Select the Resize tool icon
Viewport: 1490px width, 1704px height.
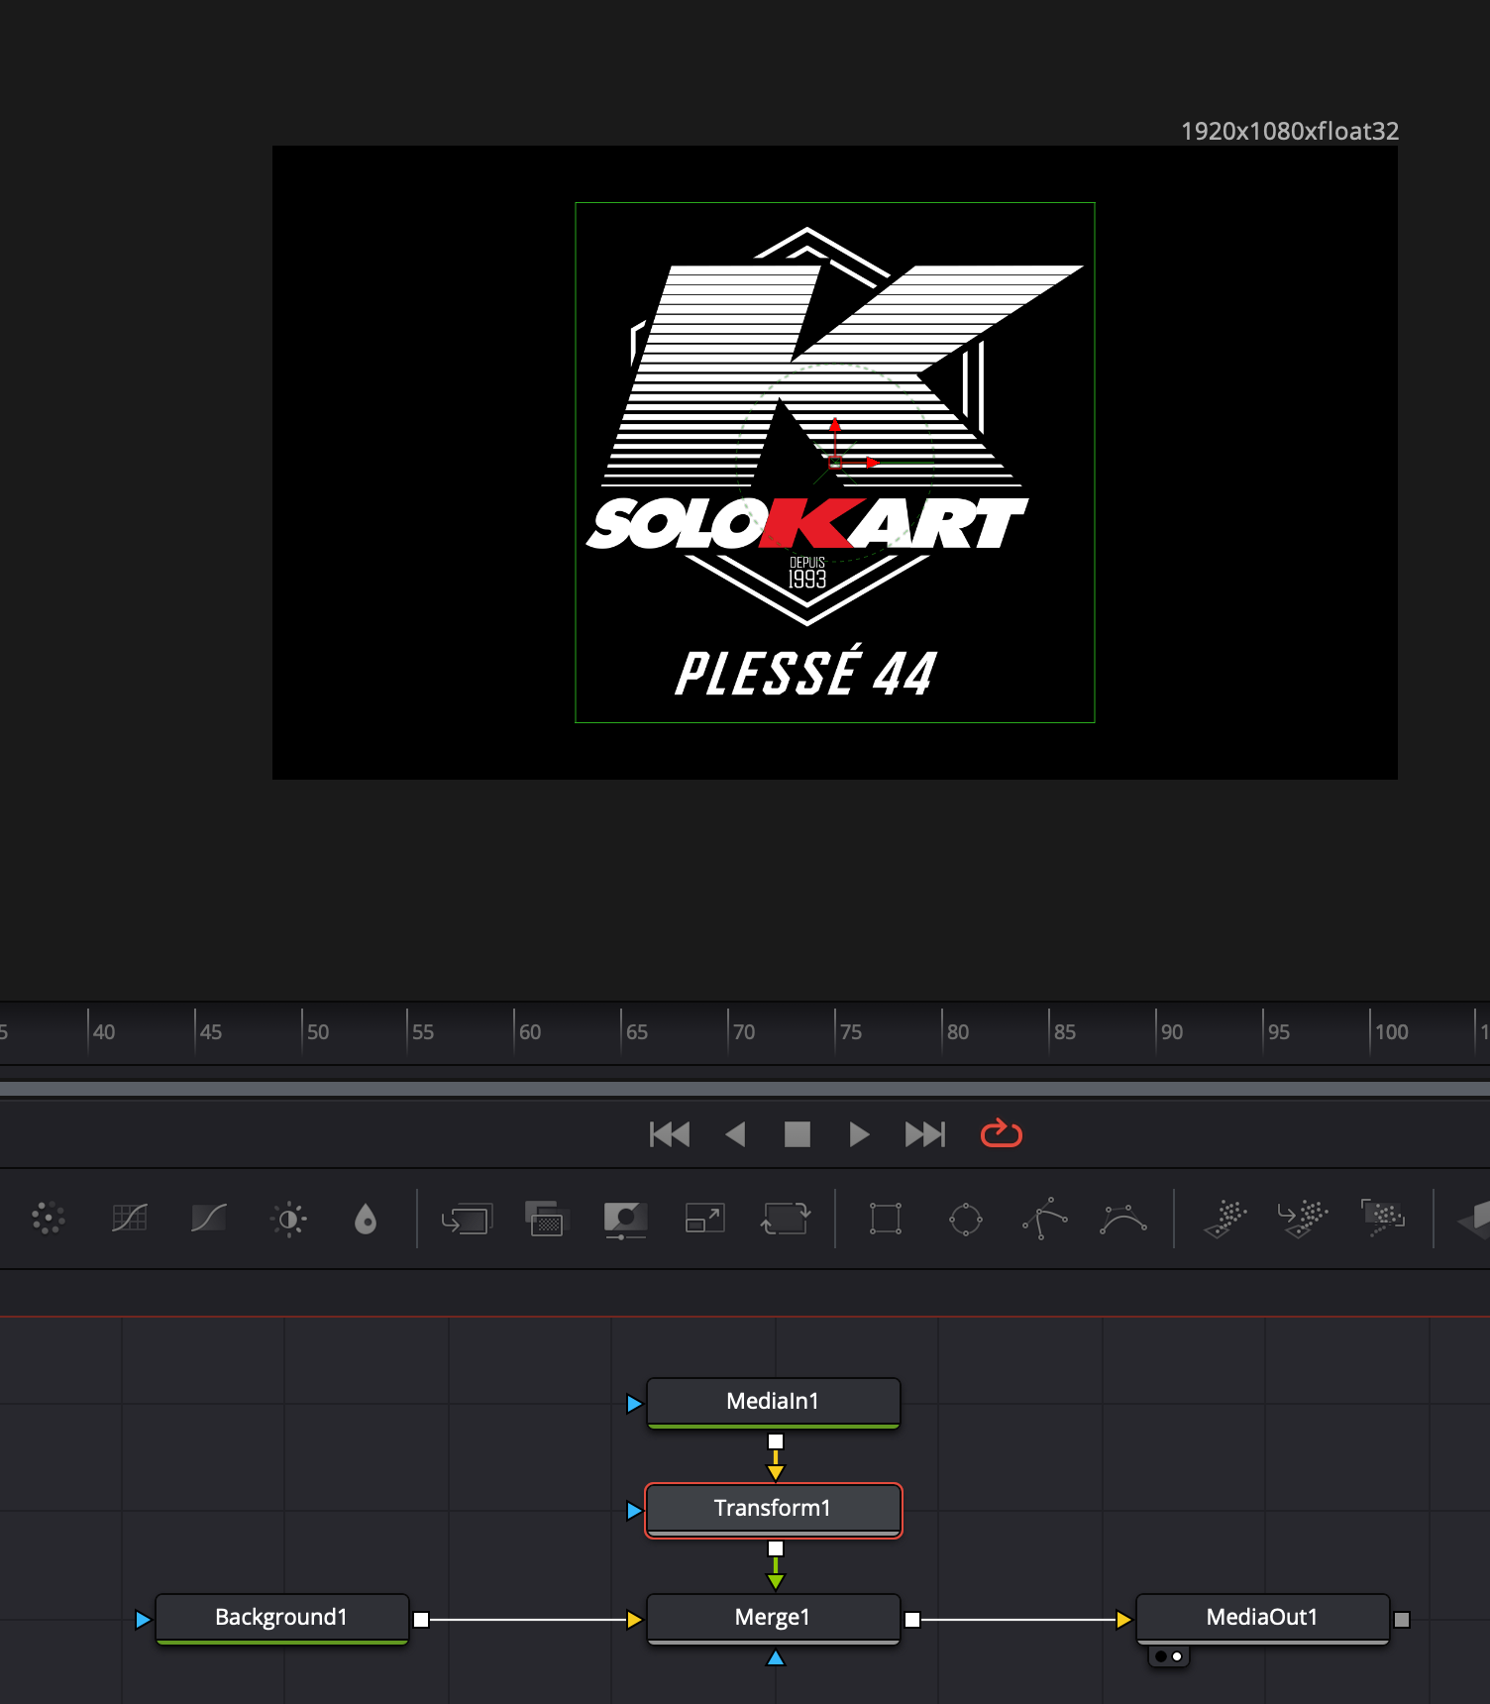(704, 1219)
